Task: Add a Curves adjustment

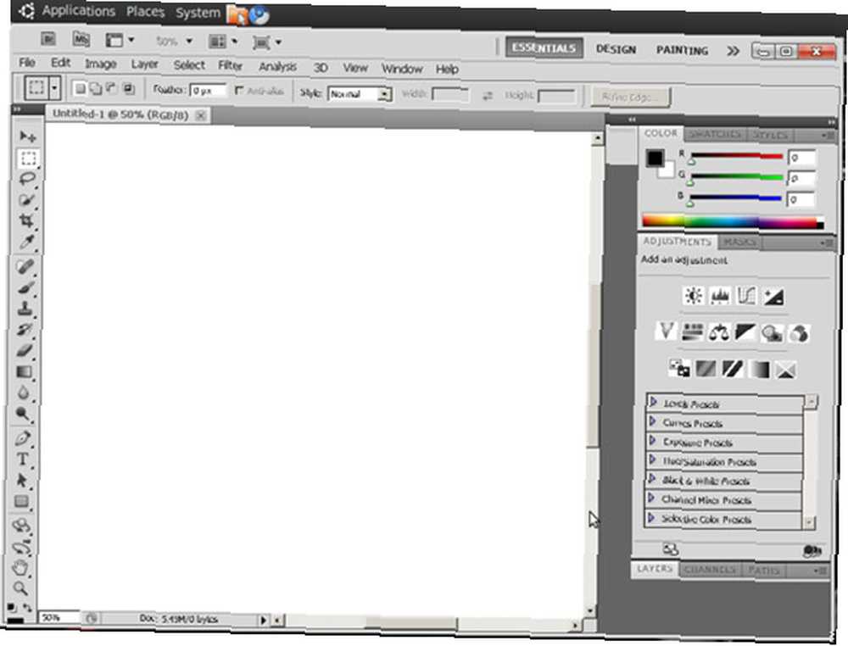Action: tap(746, 296)
